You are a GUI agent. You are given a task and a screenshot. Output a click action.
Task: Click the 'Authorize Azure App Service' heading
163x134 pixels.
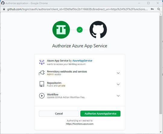pyautogui.click(x=80, y=46)
